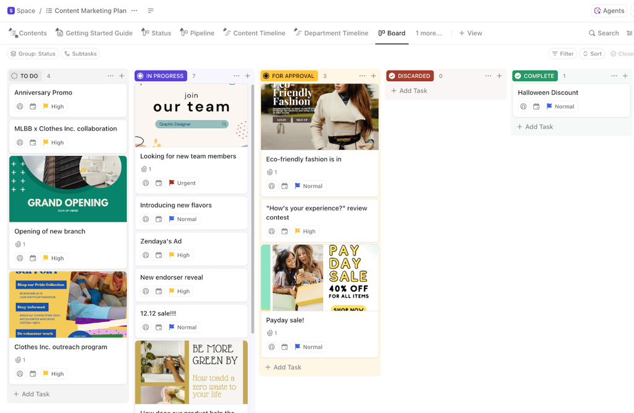This screenshot has width=634, height=413.
Task: Add task via IN PROGRESS plus icon
Action: (248, 76)
